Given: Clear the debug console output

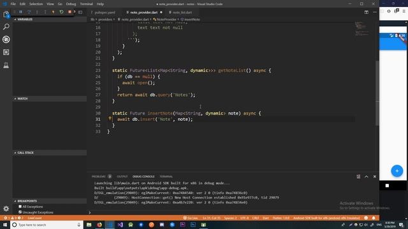Looking at the screenshot, I should (358, 177).
